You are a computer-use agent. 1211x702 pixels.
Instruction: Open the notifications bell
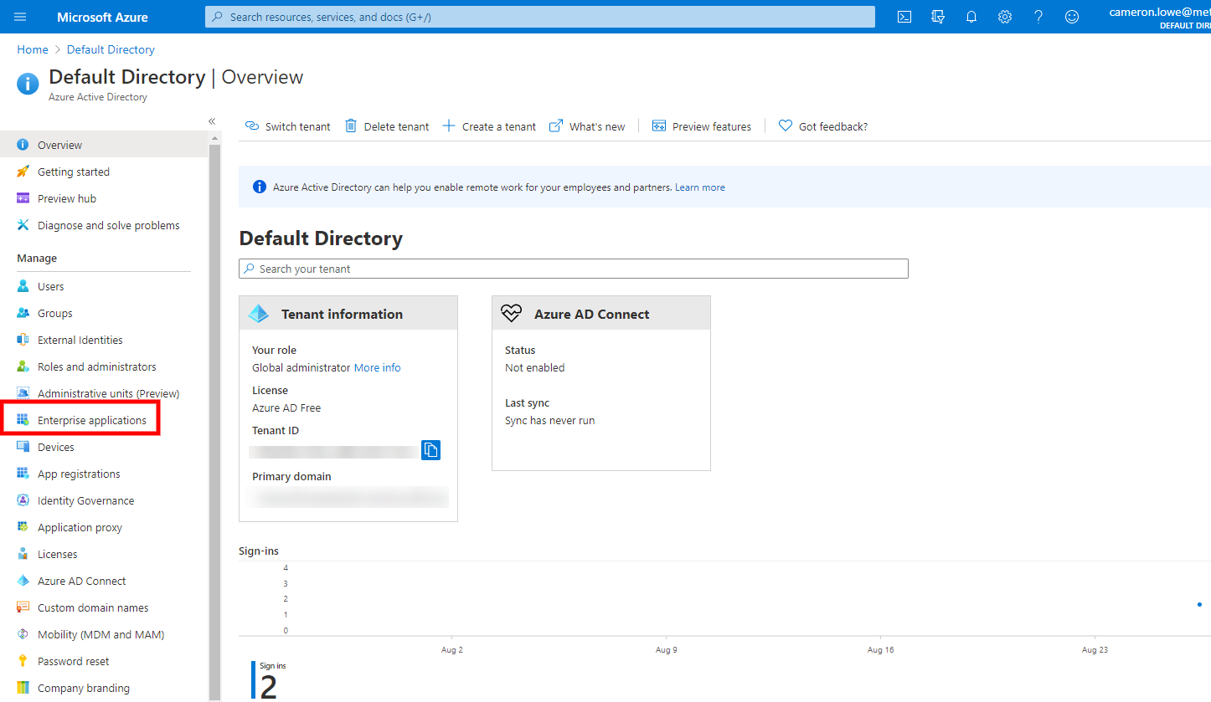click(971, 17)
